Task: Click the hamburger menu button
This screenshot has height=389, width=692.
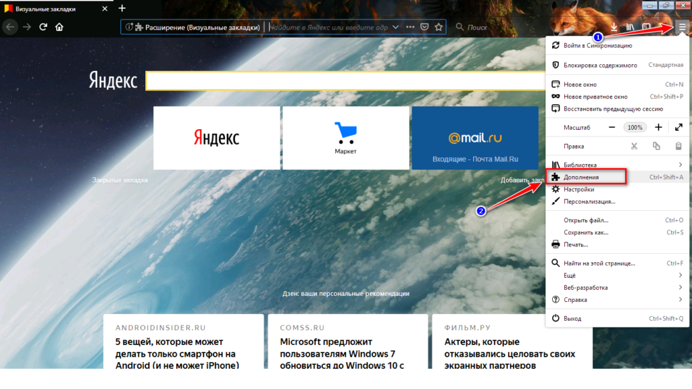Action: 682,27
